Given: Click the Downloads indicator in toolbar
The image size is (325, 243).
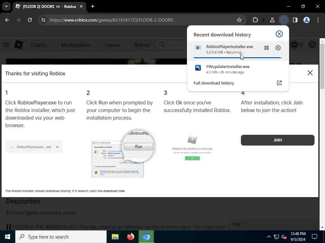Looking at the screenshot, I should (x=283, y=20).
